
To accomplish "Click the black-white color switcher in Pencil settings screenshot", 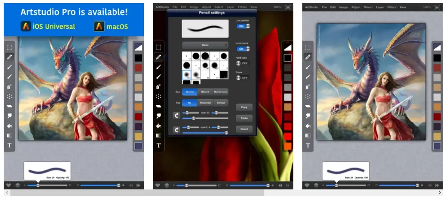I will [288, 47].
